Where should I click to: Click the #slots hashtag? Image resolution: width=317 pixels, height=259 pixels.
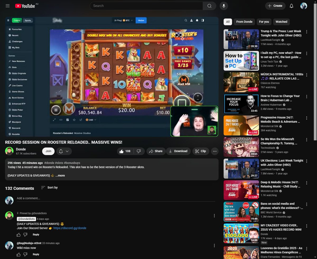click(x=59, y=163)
